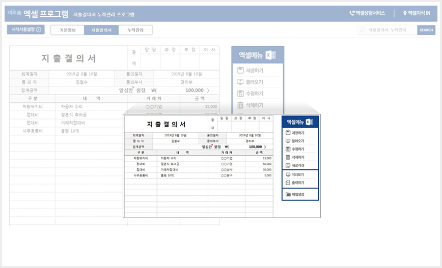Select ○○문구 vendor cell in enlarged form
442x268 pixels.
point(227,175)
